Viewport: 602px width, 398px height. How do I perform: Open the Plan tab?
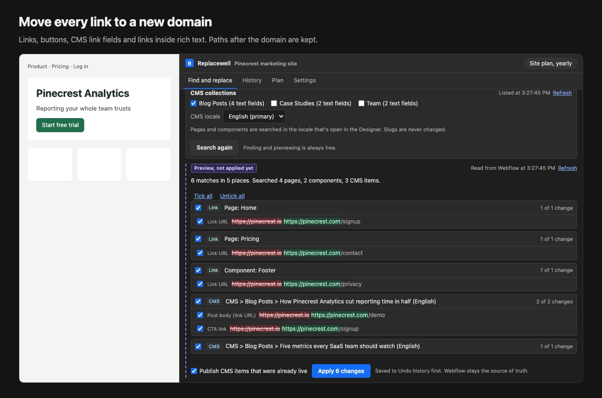tap(277, 80)
